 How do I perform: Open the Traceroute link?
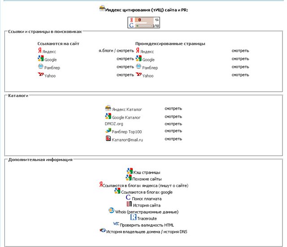tap(147, 218)
